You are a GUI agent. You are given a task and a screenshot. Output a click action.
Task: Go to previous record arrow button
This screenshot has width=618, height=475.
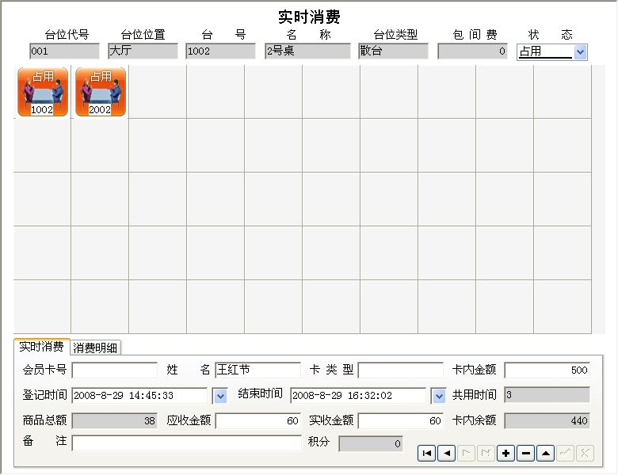click(447, 454)
